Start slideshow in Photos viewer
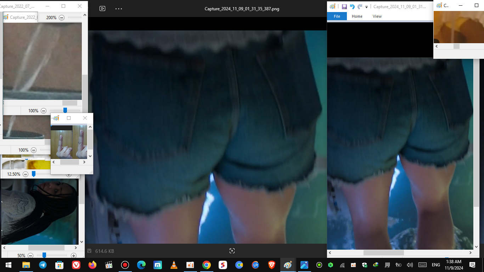Viewport: 484px width, 272px height. point(102,8)
